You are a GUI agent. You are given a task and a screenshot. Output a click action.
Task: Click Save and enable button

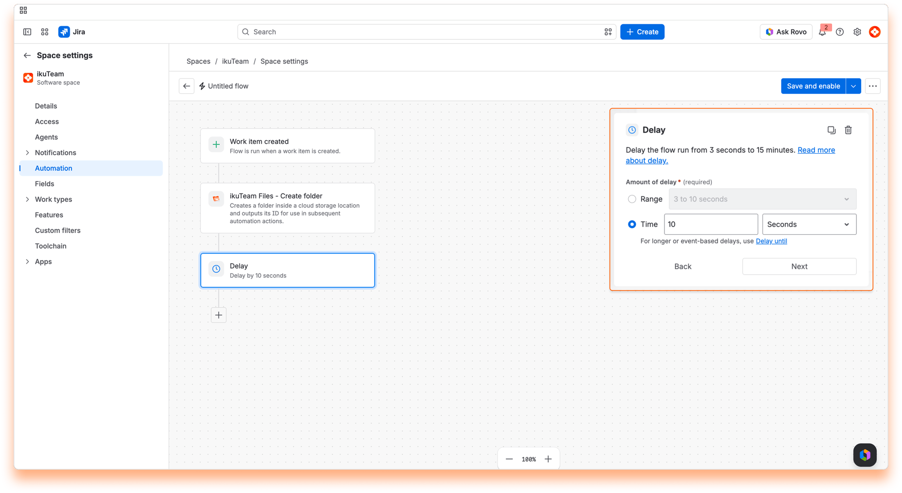813,86
